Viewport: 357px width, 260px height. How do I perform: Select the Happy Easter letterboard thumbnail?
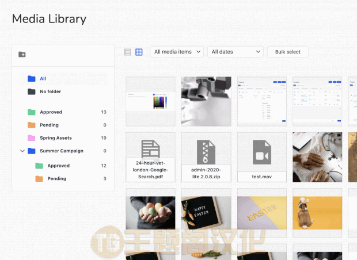206,213
